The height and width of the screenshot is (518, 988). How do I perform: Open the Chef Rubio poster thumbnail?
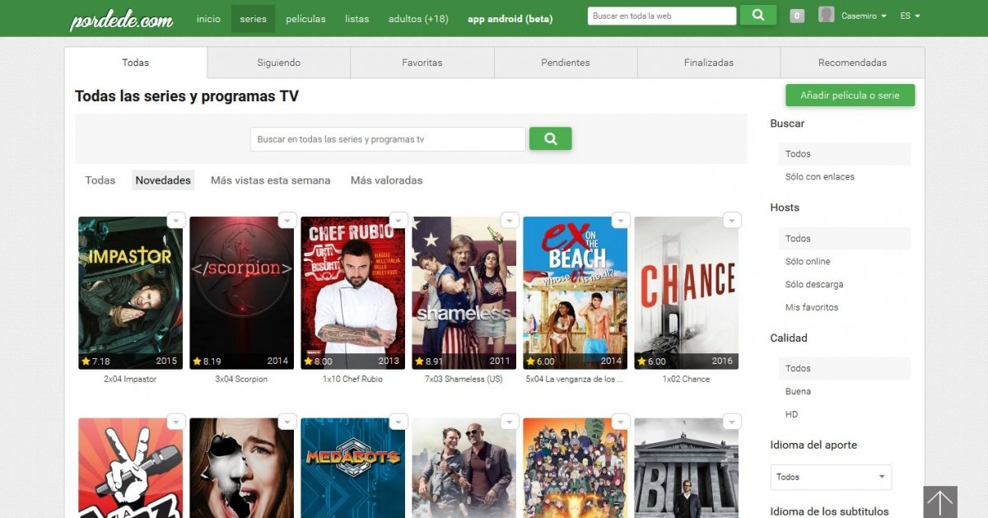[x=352, y=292]
